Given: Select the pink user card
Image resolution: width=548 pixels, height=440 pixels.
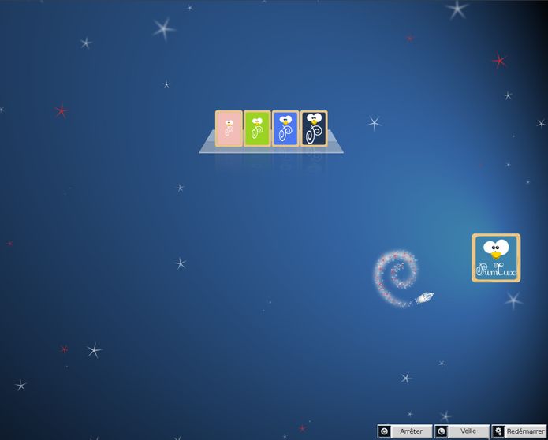Looking at the screenshot, I should tap(229, 129).
